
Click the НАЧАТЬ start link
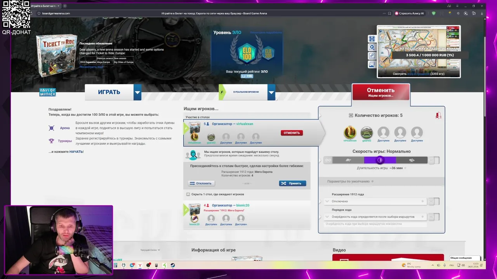pyautogui.click(x=76, y=152)
